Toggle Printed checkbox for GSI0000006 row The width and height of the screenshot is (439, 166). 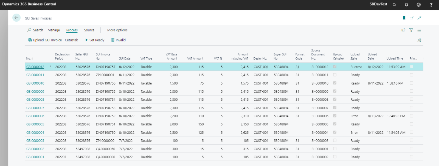[x=412, y=116]
